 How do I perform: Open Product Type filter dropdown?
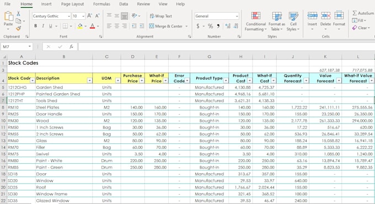click(226, 81)
